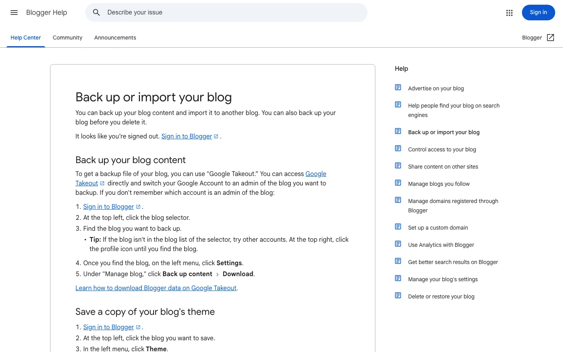Click article icon beside Advertise on your blog

(398, 88)
